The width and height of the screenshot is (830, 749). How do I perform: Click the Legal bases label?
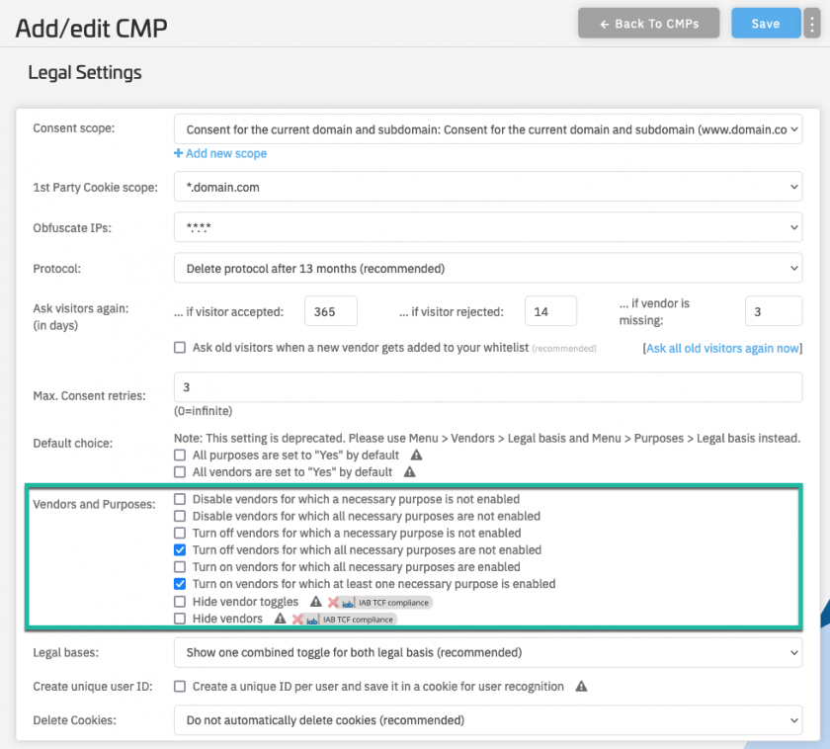tap(65, 653)
